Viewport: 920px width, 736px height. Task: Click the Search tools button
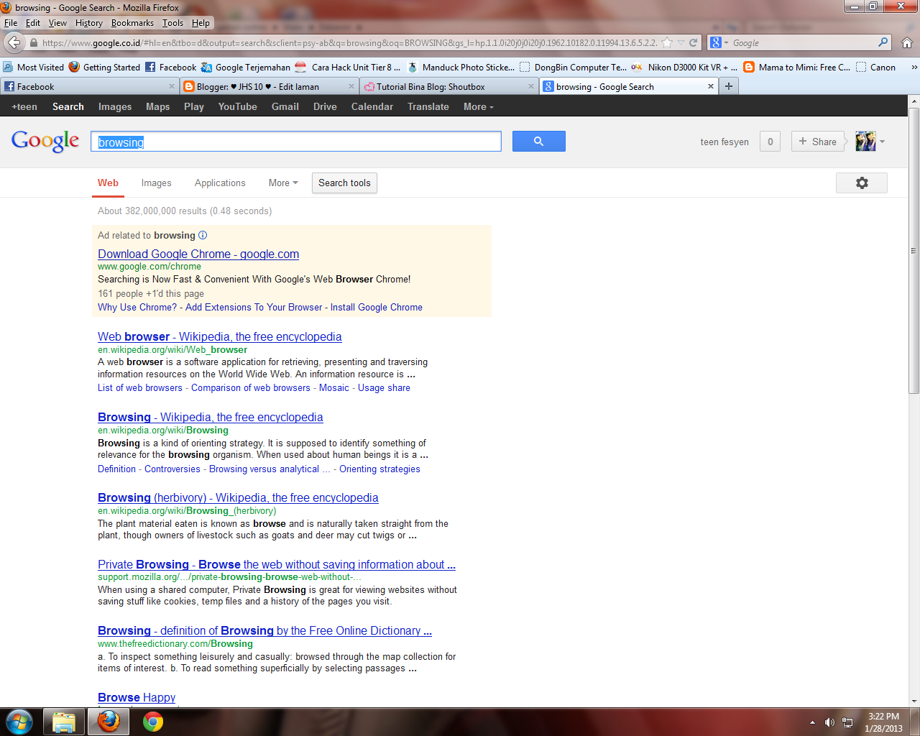pos(344,183)
